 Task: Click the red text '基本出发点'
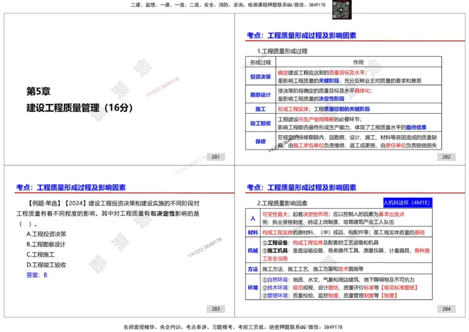(392, 214)
